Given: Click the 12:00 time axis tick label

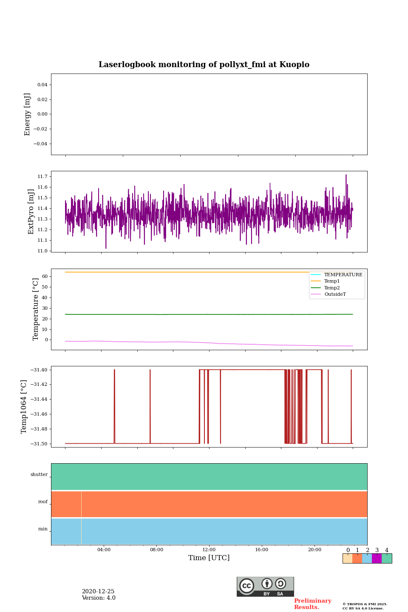Looking at the screenshot, I should 209,550.
